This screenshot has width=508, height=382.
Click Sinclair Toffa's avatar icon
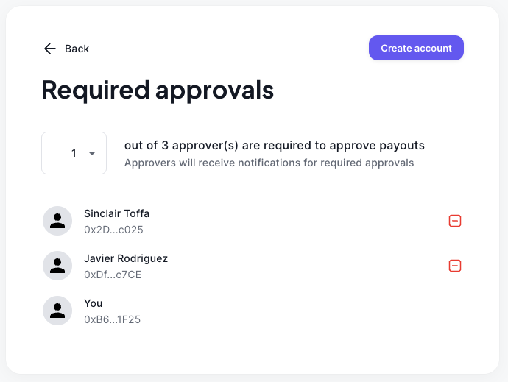coord(57,221)
